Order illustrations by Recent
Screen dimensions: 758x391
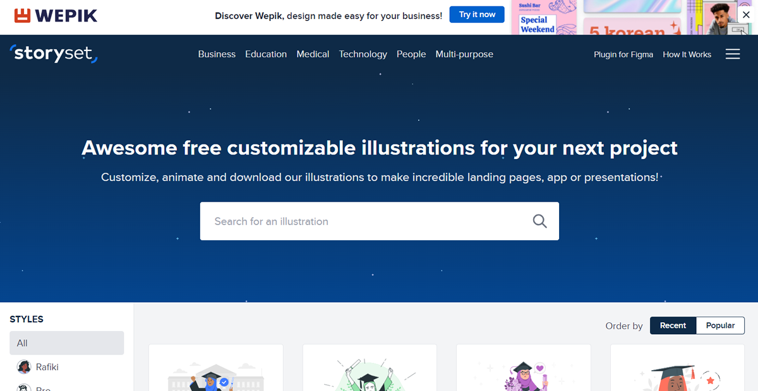[x=673, y=325]
